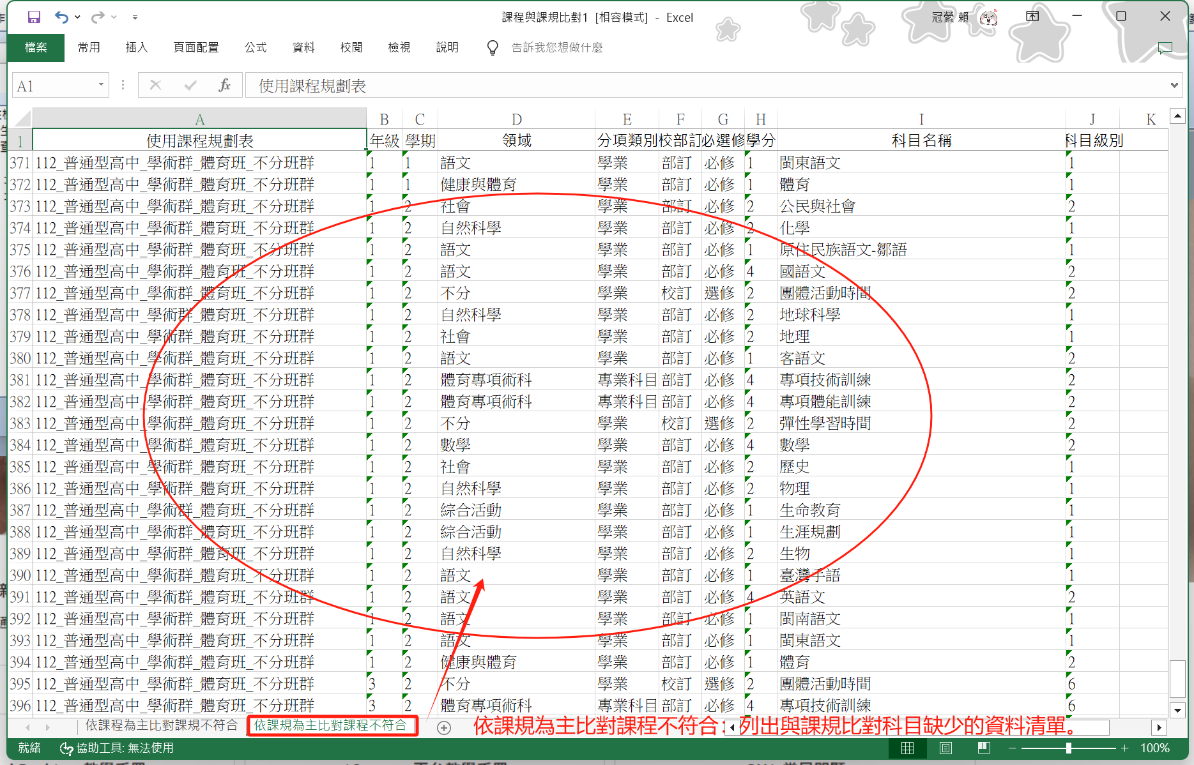Go to next sheet tab arrow
The width and height of the screenshot is (1194, 765).
point(47,727)
